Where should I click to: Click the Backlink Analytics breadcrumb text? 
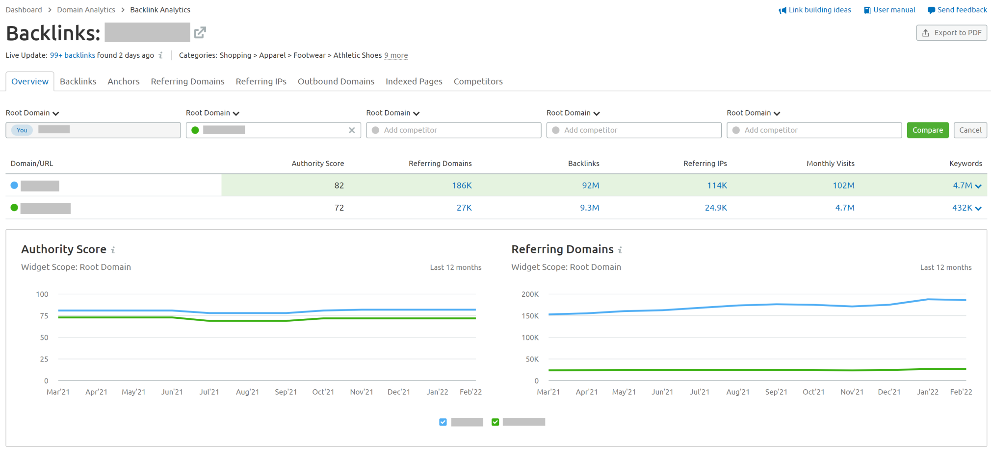[x=160, y=10]
